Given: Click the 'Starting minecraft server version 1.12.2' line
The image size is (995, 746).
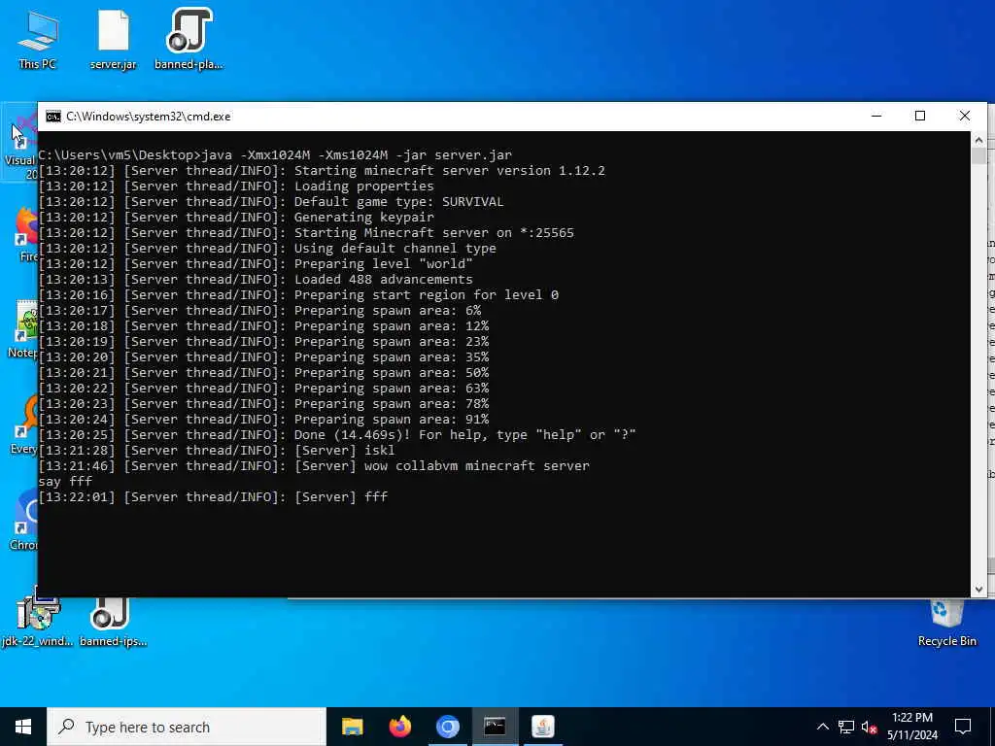Looking at the screenshot, I should pos(322,171).
